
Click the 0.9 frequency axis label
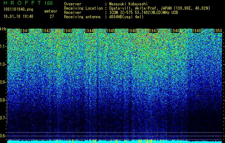(3, 82)
